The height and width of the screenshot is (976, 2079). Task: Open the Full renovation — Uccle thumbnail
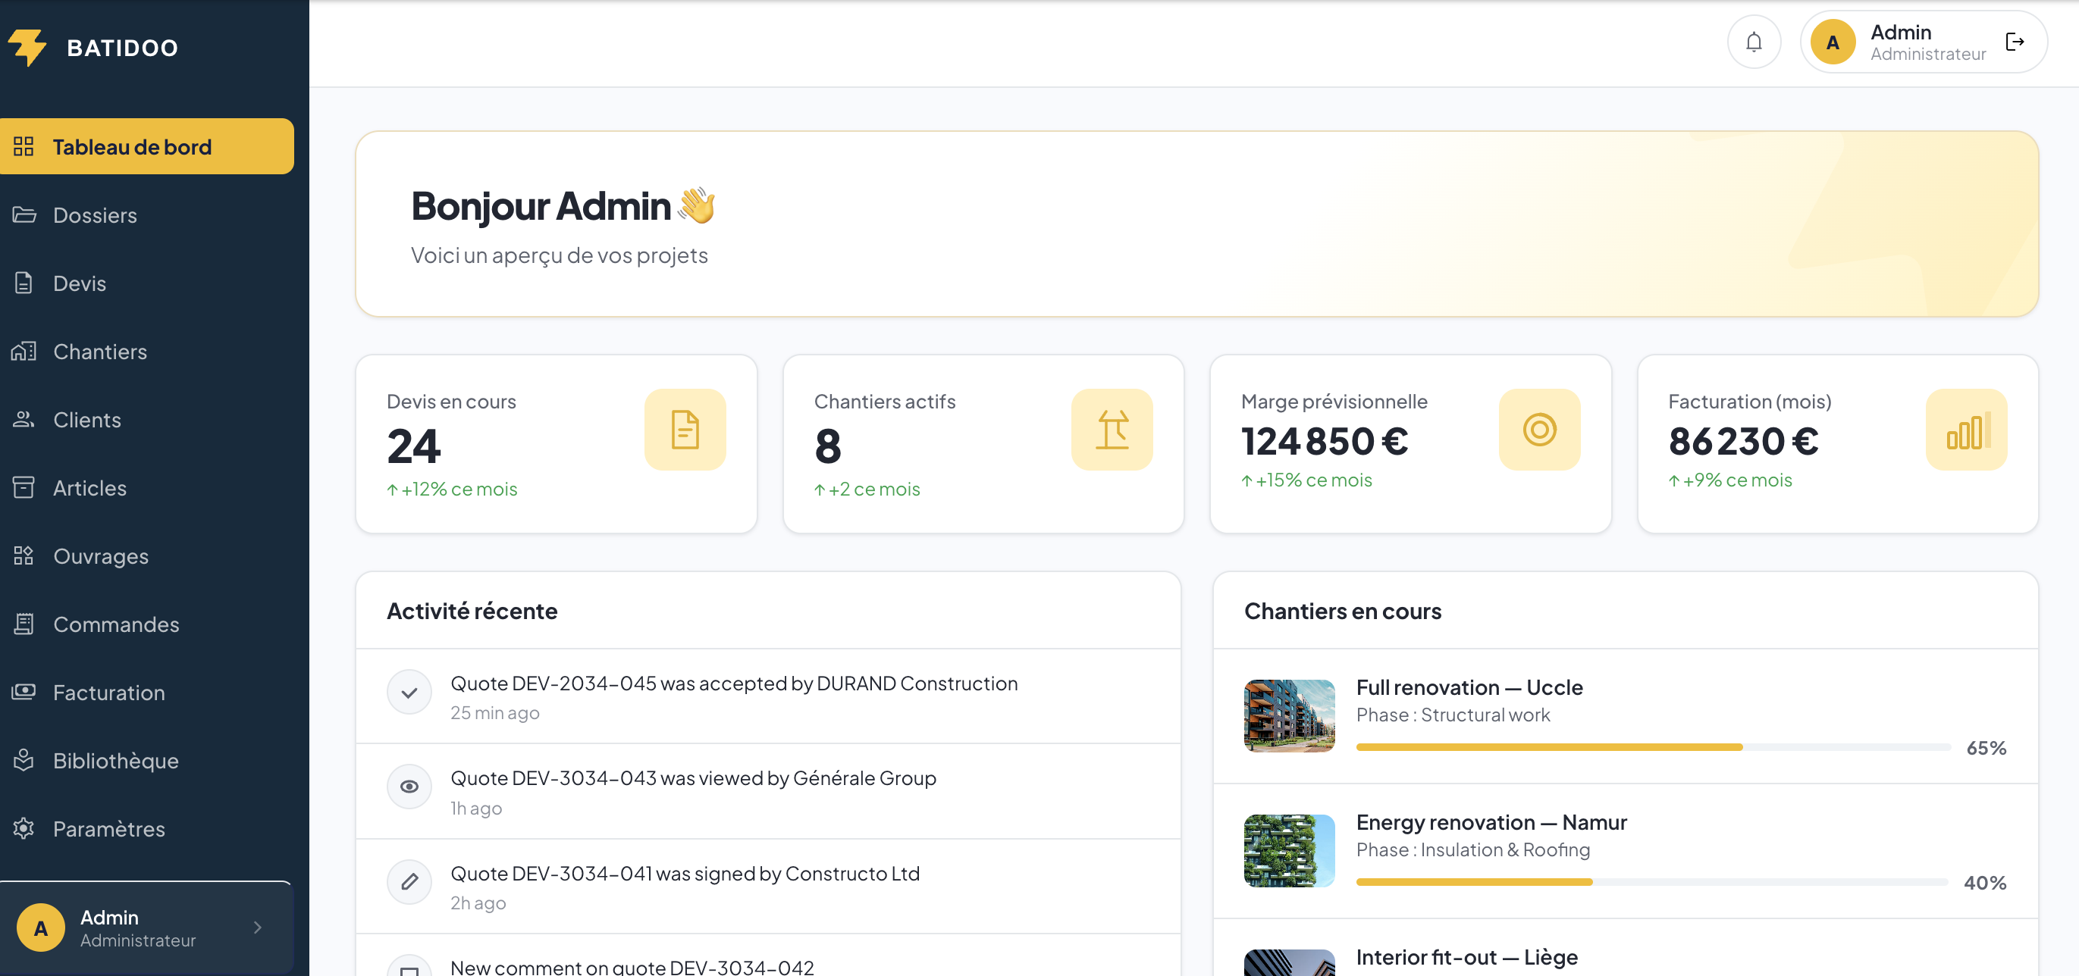point(1290,715)
